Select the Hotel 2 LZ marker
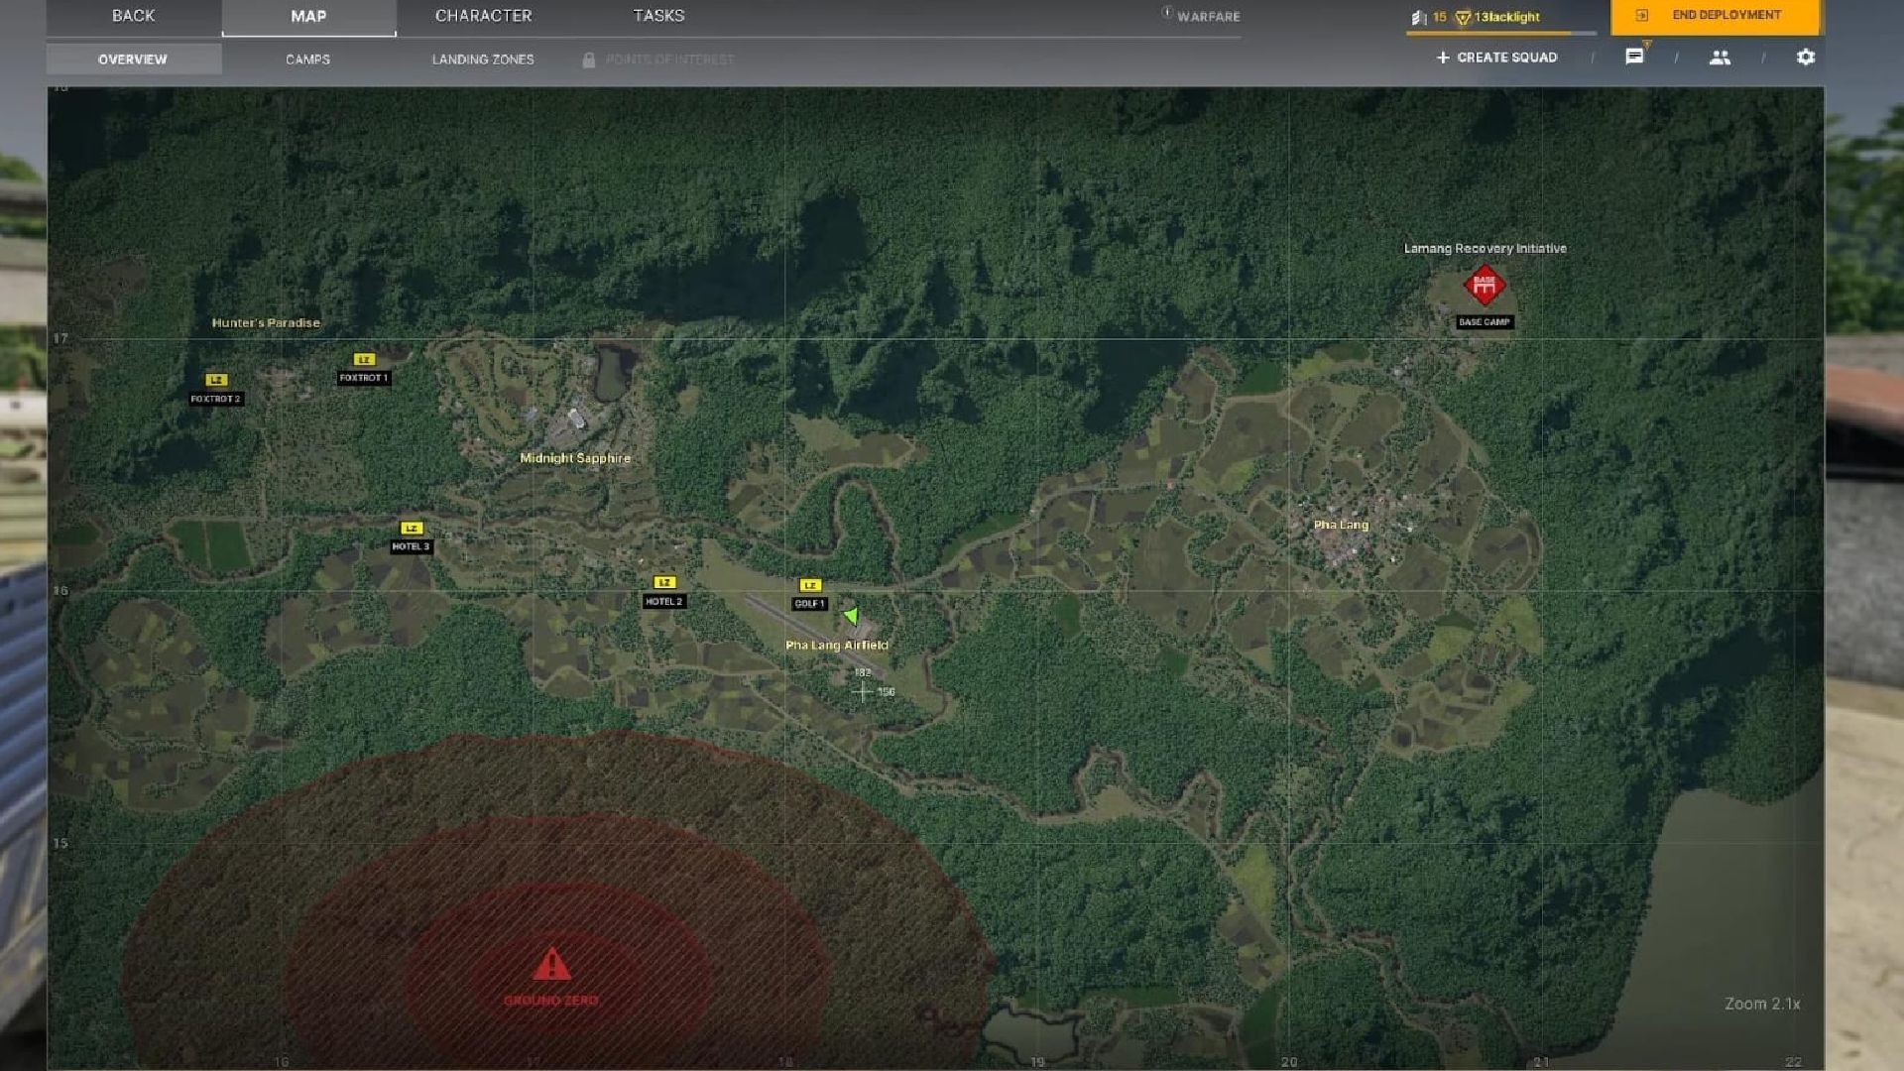Viewport: 1904px width, 1071px height. pos(664,583)
